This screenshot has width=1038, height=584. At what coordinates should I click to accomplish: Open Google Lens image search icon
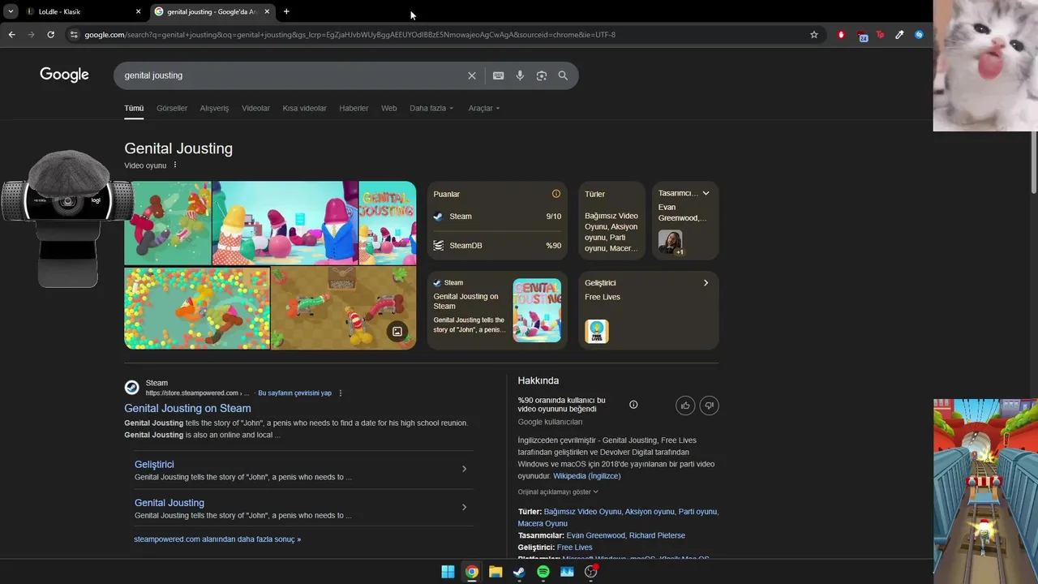pos(542,75)
